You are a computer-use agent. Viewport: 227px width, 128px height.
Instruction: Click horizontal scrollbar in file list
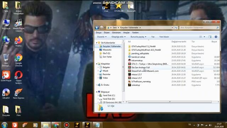pyautogui.click(x=170, y=102)
